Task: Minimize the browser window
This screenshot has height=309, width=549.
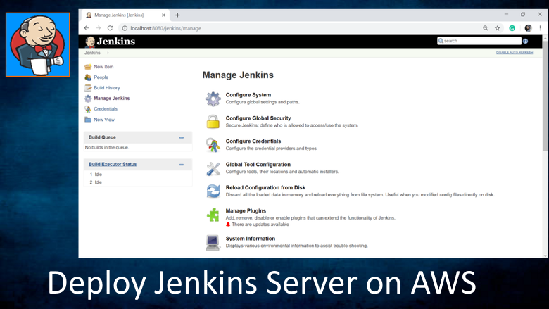Action: pyautogui.click(x=506, y=14)
